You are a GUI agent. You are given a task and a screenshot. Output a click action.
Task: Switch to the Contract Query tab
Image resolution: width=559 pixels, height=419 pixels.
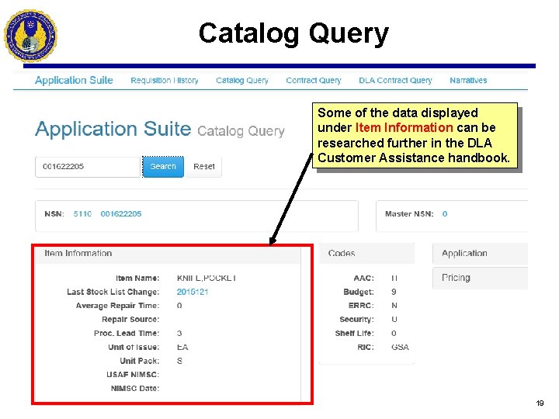pyautogui.click(x=314, y=81)
